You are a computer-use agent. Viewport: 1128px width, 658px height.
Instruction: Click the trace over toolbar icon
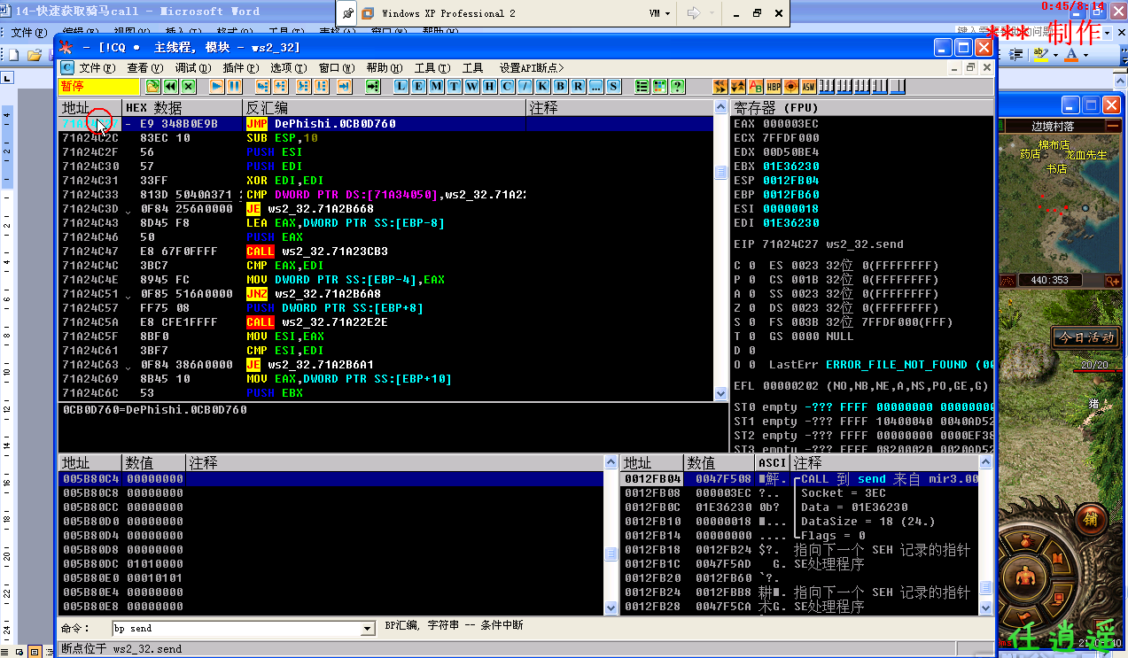tap(321, 86)
